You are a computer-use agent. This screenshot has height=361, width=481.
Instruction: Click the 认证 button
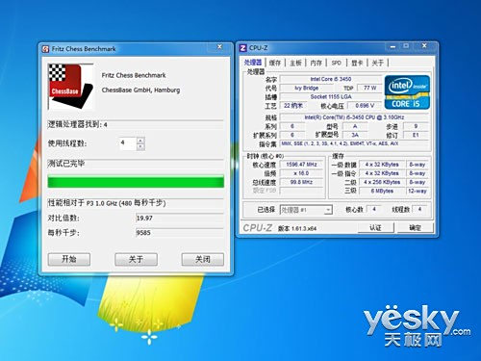(375, 227)
